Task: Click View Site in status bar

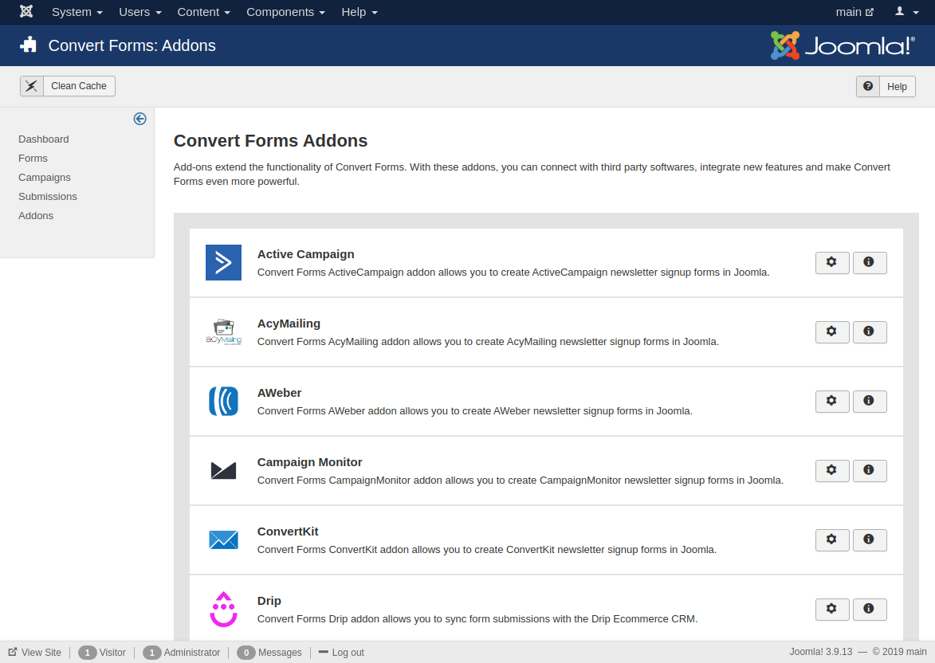Action: click(x=34, y=653)
